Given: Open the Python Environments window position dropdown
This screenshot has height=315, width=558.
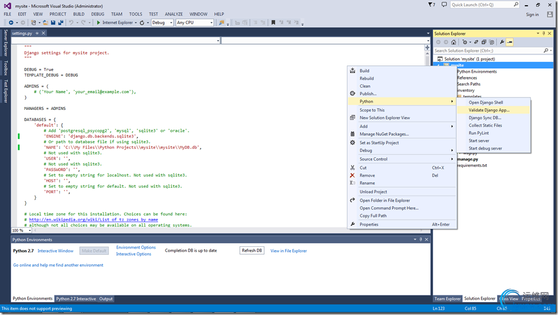Looking at the screenshot, I should coord(415,239).
